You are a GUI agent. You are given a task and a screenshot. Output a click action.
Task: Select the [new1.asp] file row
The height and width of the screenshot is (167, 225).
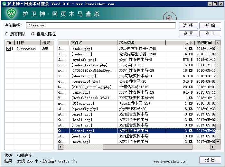tap(137, 136)
